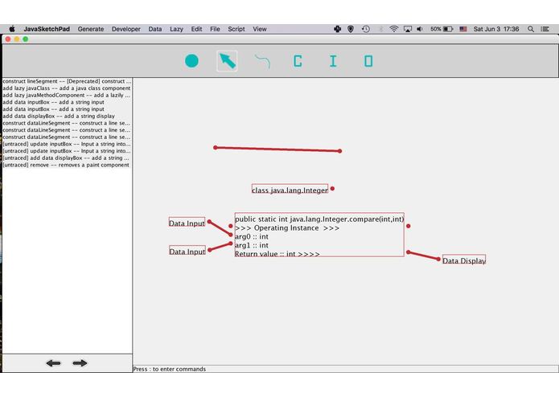Click 'arg1 :: int' in method box
Image resolution: width=559 pixels, height=397 pixels.
pos(252,245)
